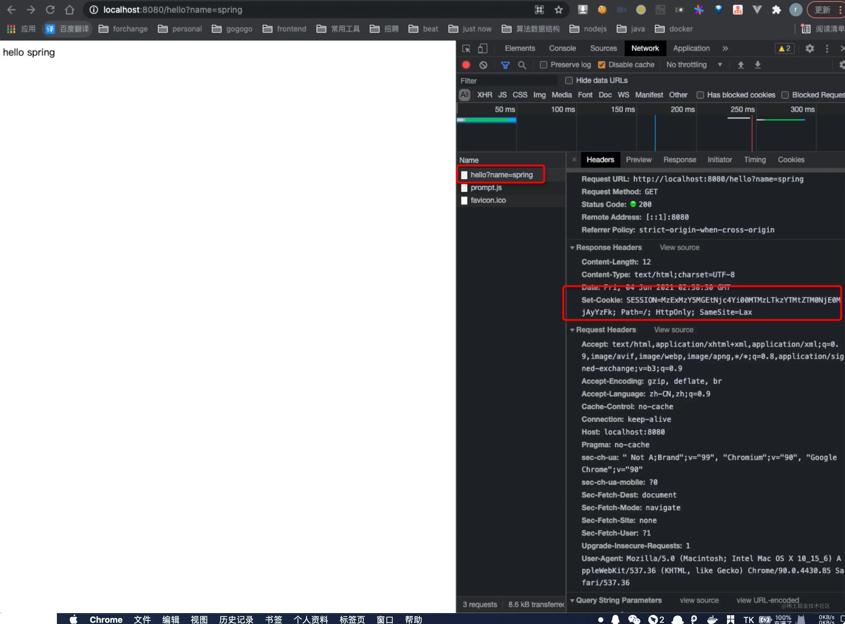The width and height of the screenshot is (845, 624).
Task: Enable the Preserve log checkbox
Action: tap(543, 65)
